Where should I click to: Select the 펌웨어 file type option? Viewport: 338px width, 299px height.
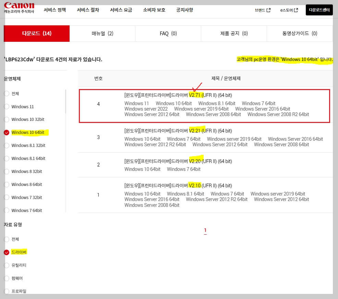point(7,278)
